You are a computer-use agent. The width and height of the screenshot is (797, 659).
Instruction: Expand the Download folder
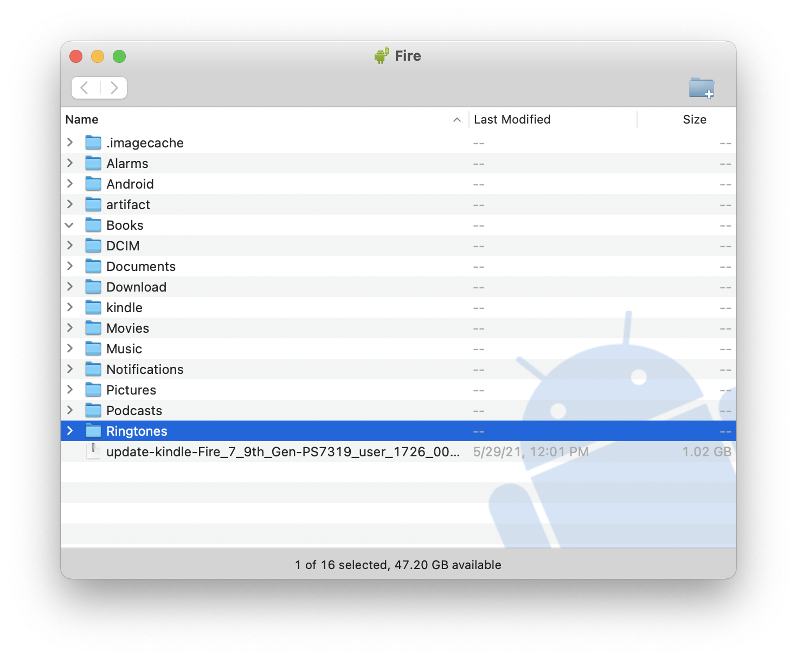point(70,287)
